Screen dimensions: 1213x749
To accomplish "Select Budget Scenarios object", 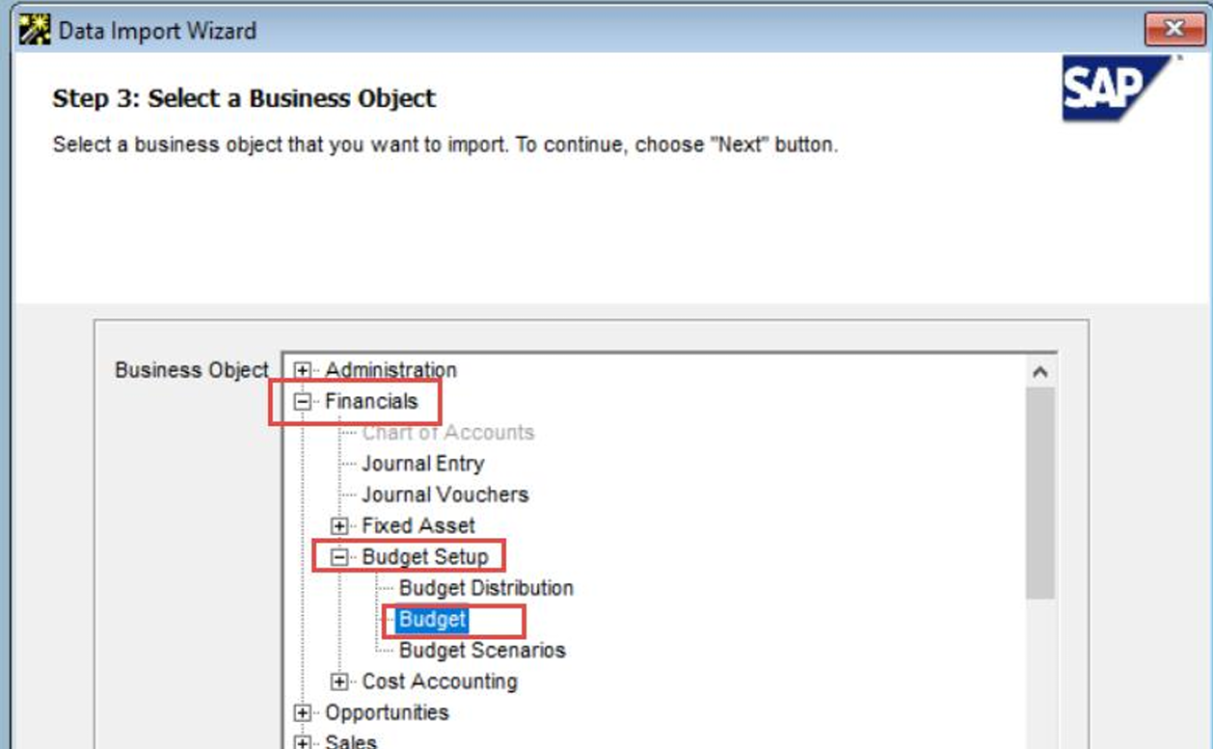I will pos(482,651).
